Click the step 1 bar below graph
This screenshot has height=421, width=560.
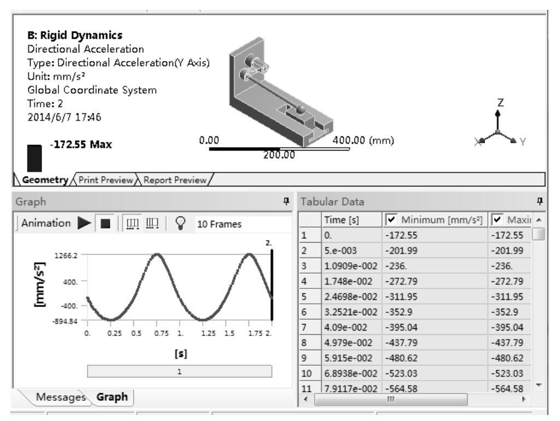tap(179, 371)
